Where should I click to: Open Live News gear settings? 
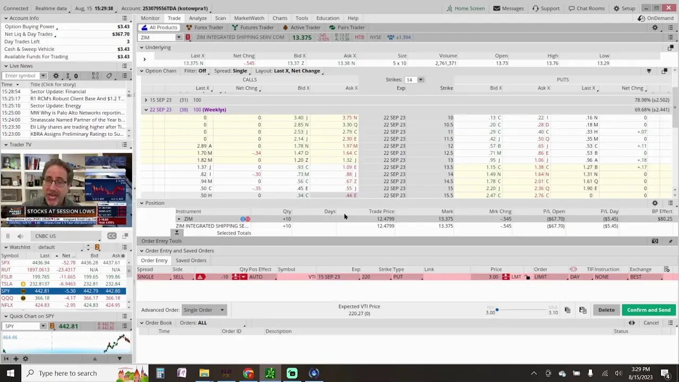[56, 76]
